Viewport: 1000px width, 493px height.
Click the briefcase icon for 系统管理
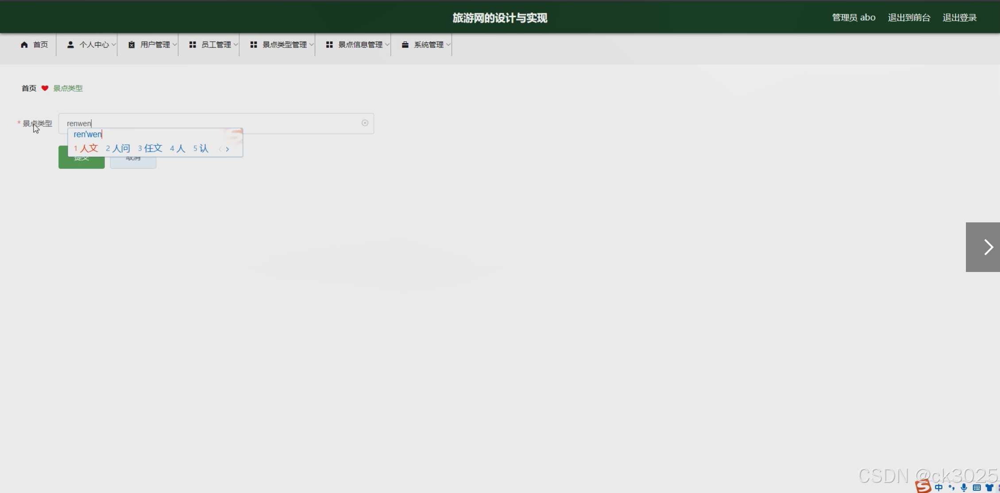405,45
